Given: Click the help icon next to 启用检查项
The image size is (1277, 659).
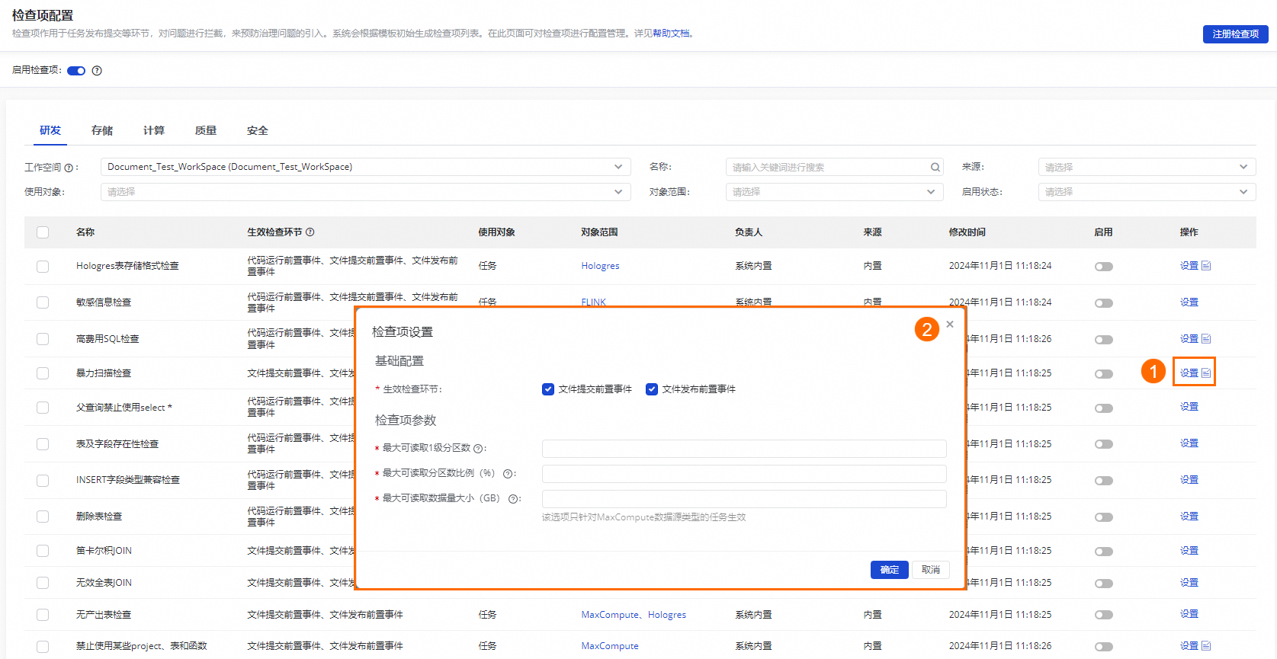Looking at the screenshot, I should (97, 71).
